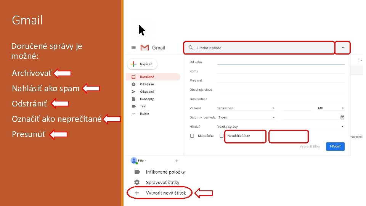The height and width of the screenshot is (206, 366).
Task: Click the size value field before MB
Action: coord(297,108)
